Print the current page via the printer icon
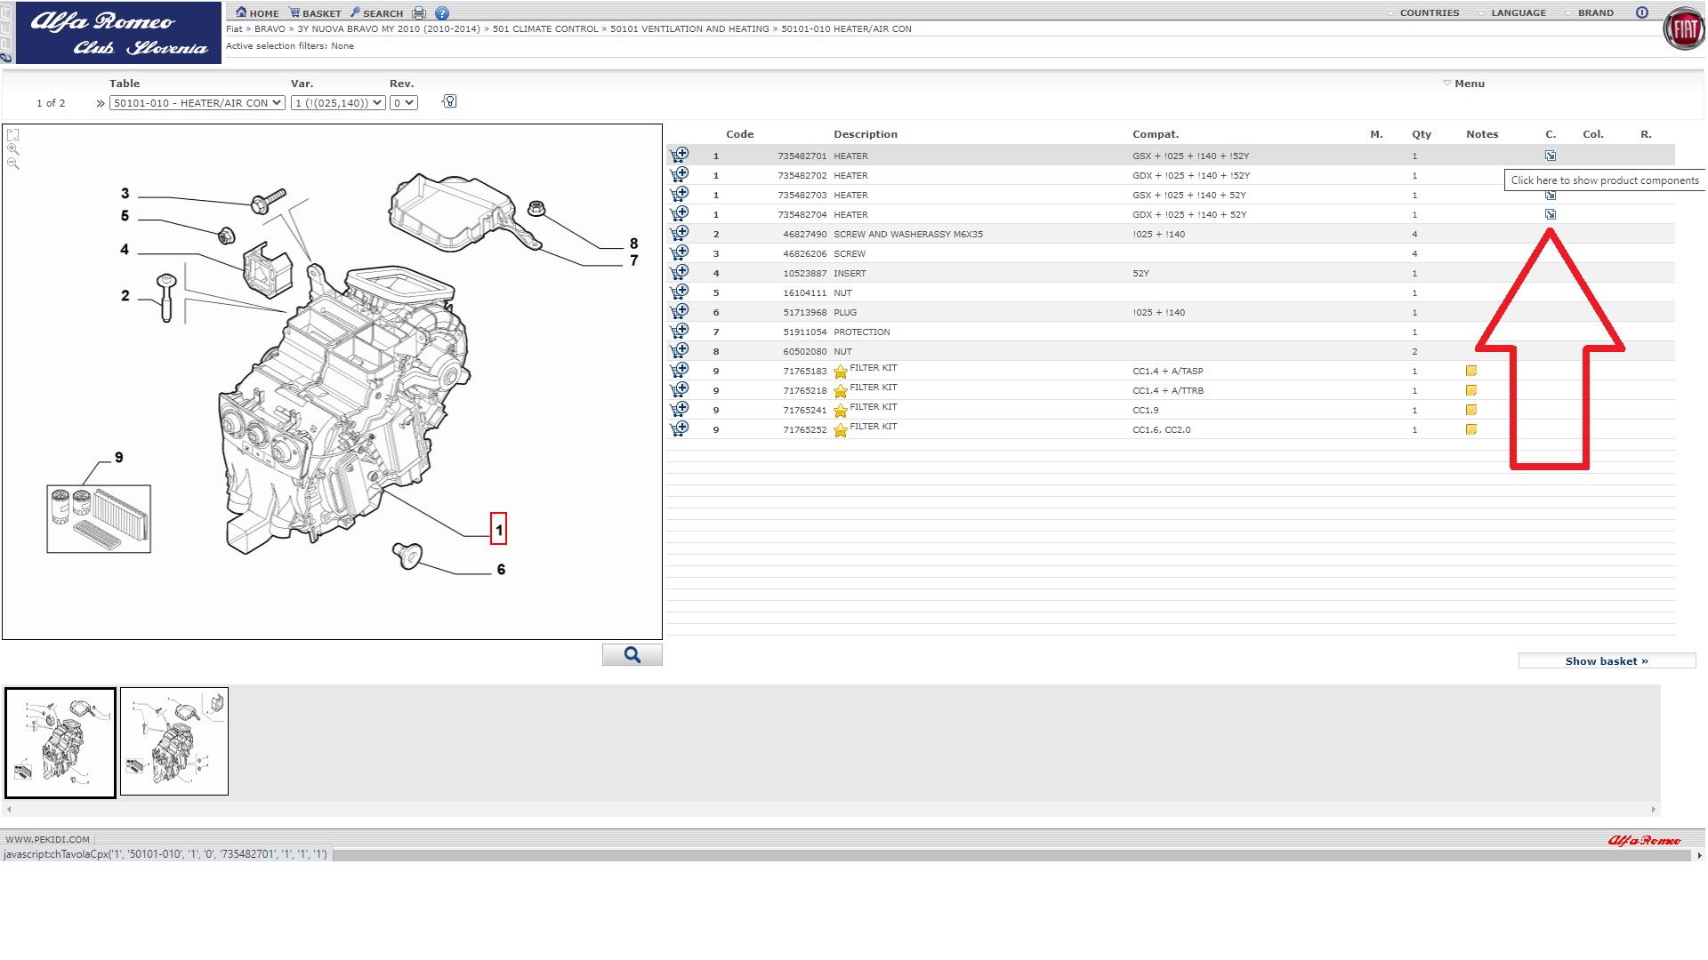The height and width of the screenshot is (960, 1708). (x=419, y=13)
